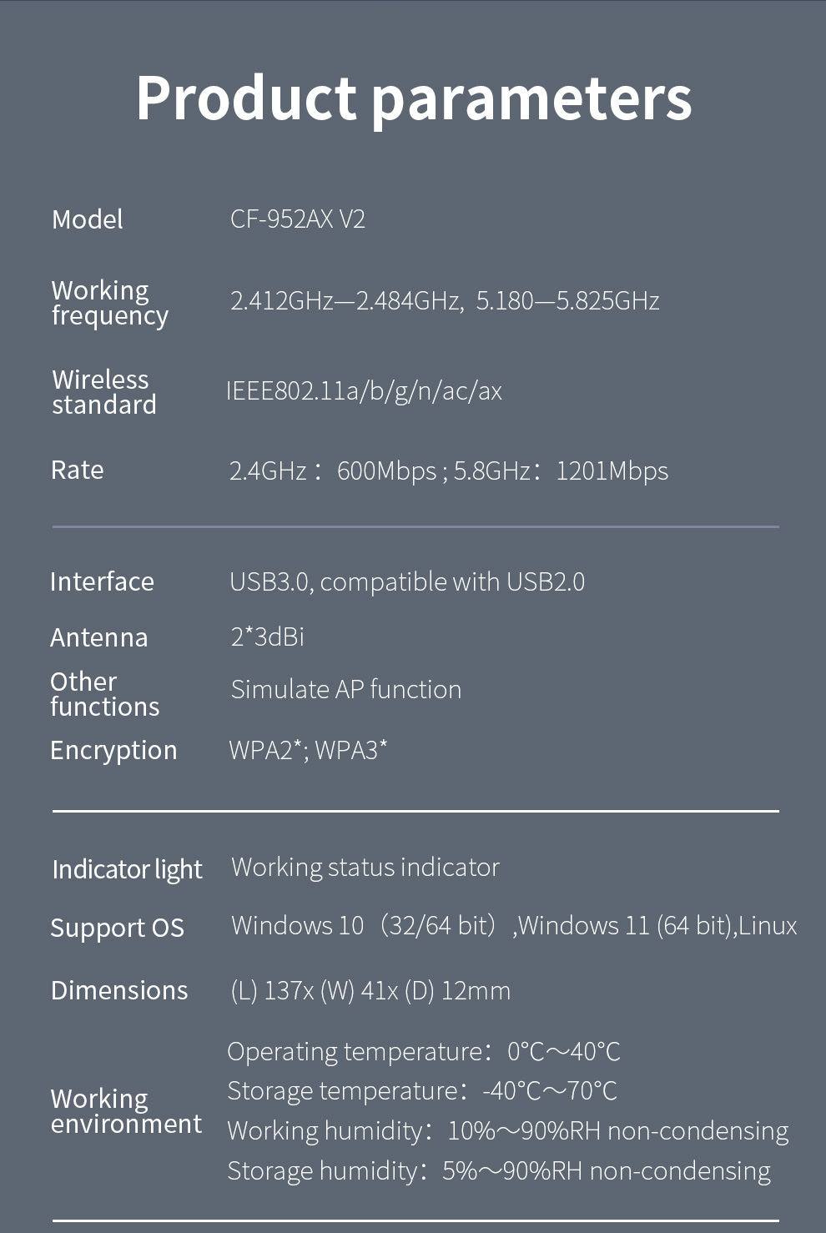Click the Wireless standard label
Viewport: 826px width, 1233px height.
(x=103, y=392)
